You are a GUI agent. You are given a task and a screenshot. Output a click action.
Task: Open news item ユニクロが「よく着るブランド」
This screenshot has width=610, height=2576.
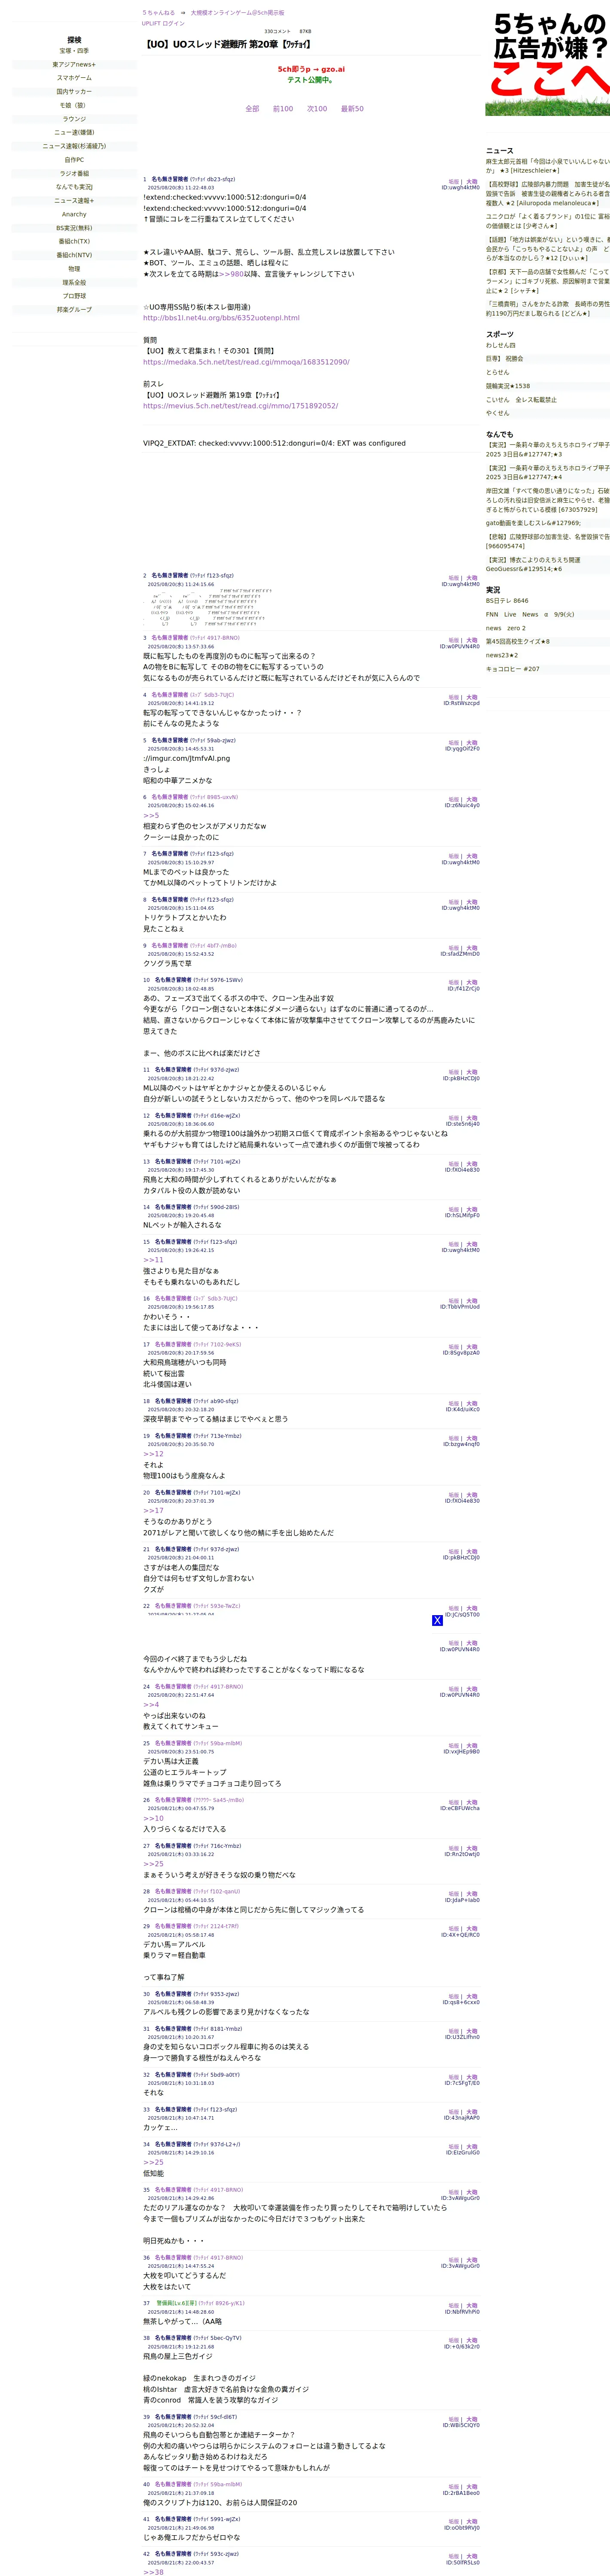[x=548, y=221]
